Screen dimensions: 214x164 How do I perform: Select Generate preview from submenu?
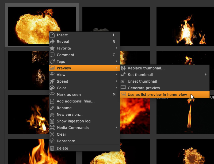144,88
